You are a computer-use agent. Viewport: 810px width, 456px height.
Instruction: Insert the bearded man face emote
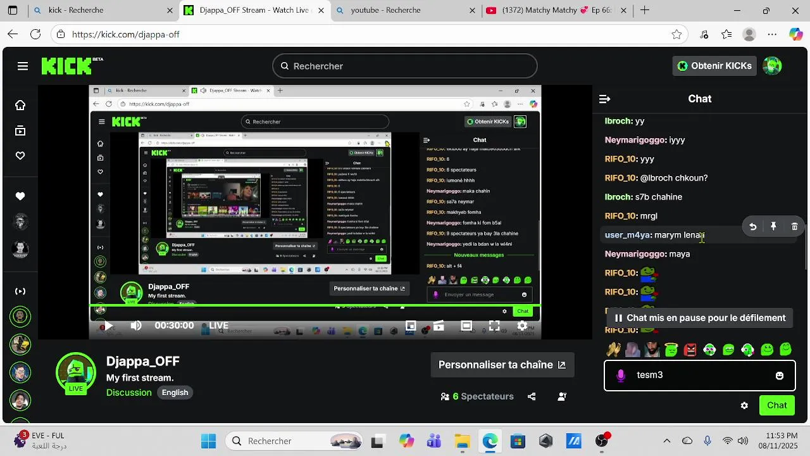pos(652,349)
